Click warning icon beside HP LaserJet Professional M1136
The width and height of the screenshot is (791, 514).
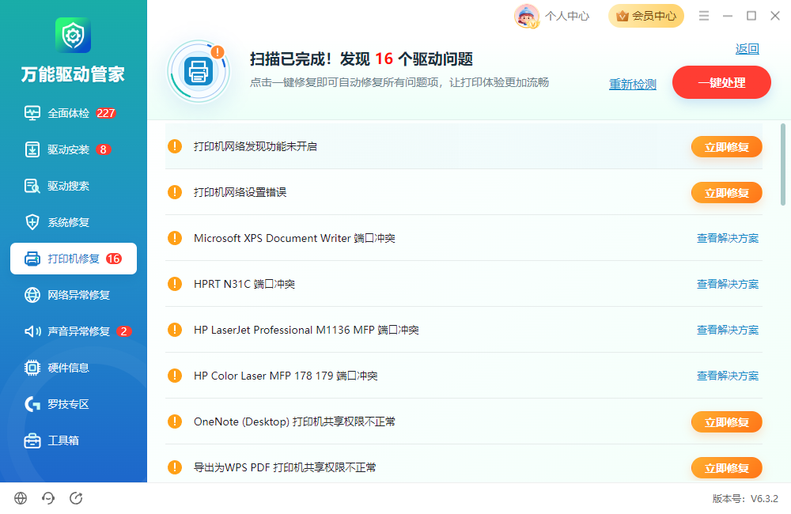coord(175,330)
